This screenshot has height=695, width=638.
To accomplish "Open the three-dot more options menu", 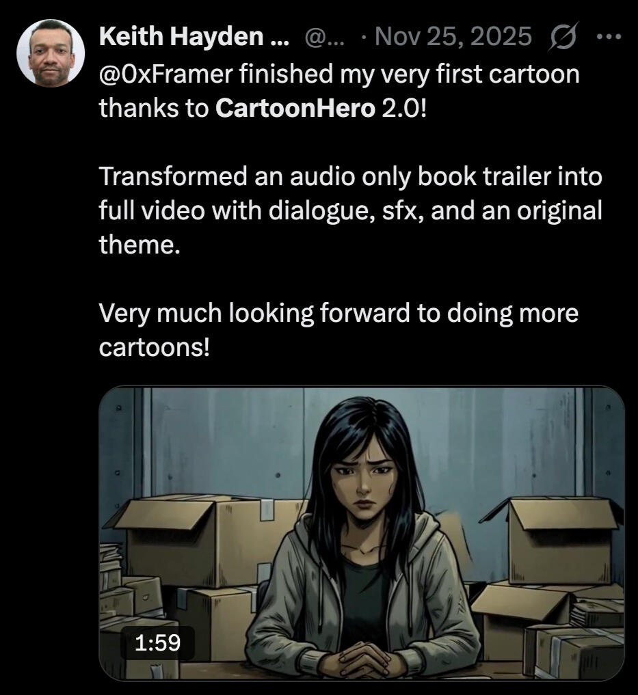I will [609, 36].
